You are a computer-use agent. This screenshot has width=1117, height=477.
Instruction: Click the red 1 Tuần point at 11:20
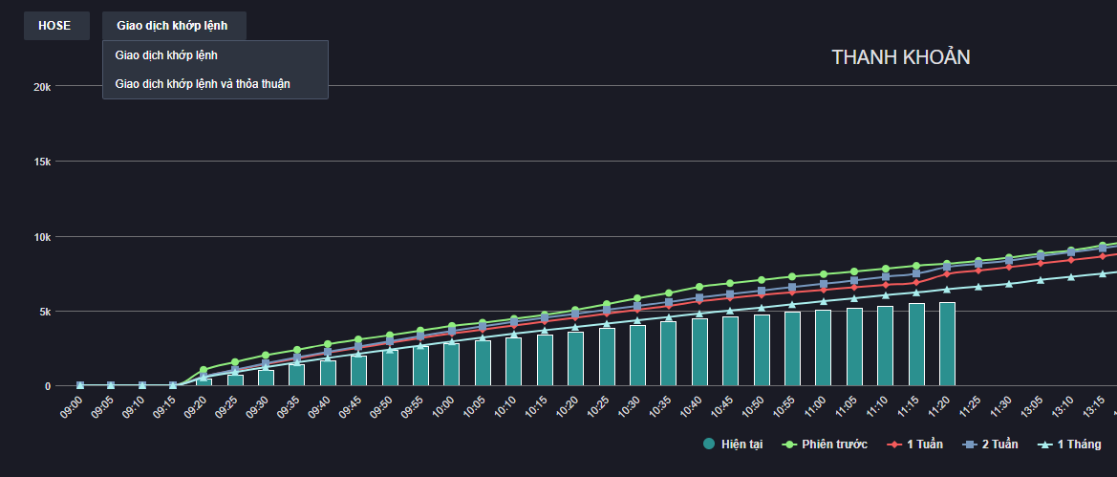tap(947, 273)
